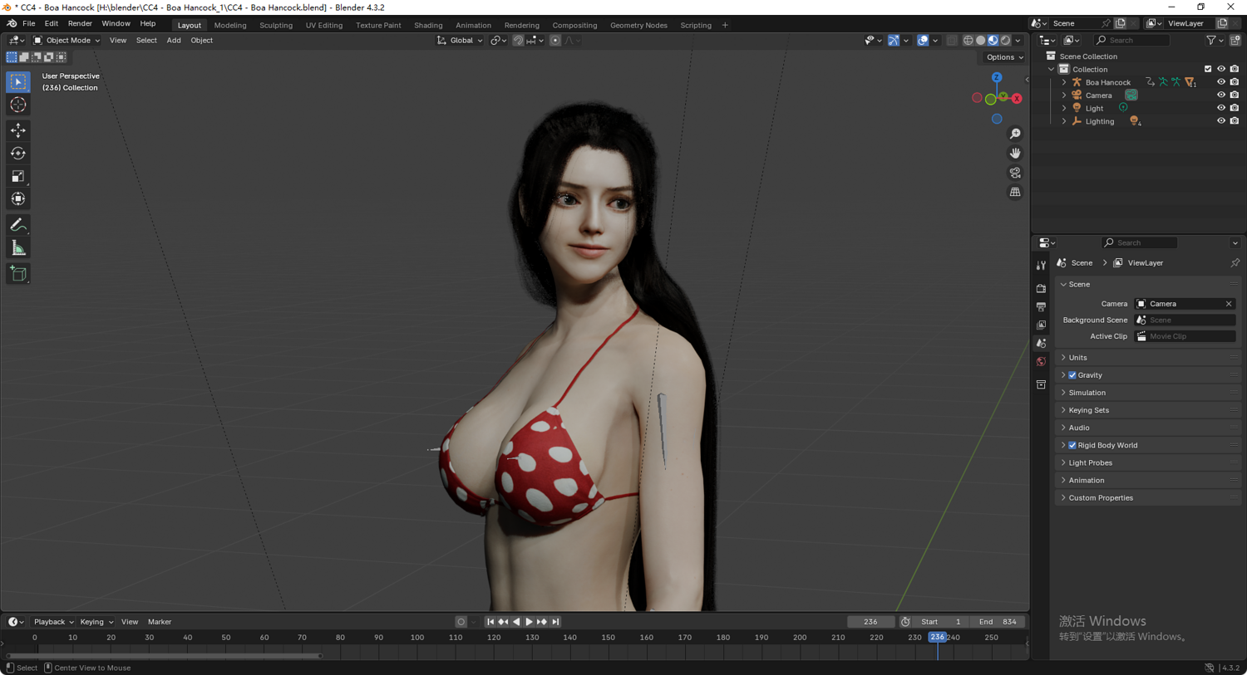Screen dimensions: 1247x675
Task: Uncheck the Rigid Body World checkbox
Action: [x=1072, y=445]
